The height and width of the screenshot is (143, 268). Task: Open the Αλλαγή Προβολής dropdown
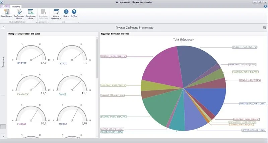[x=56, y=14]
